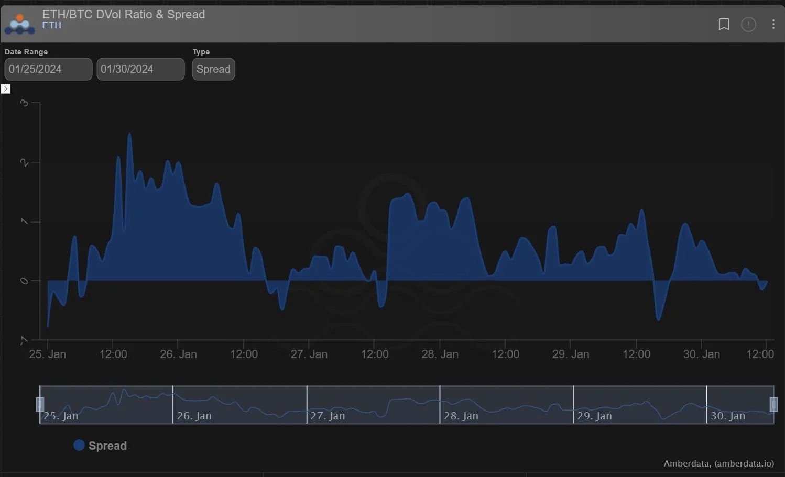Click the y-axis label 0
The width and height of the screenshot is (785, 477).
tap(24, 281)
